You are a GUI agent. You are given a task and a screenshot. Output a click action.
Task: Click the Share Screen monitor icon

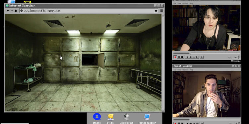[x=147, y=117]
